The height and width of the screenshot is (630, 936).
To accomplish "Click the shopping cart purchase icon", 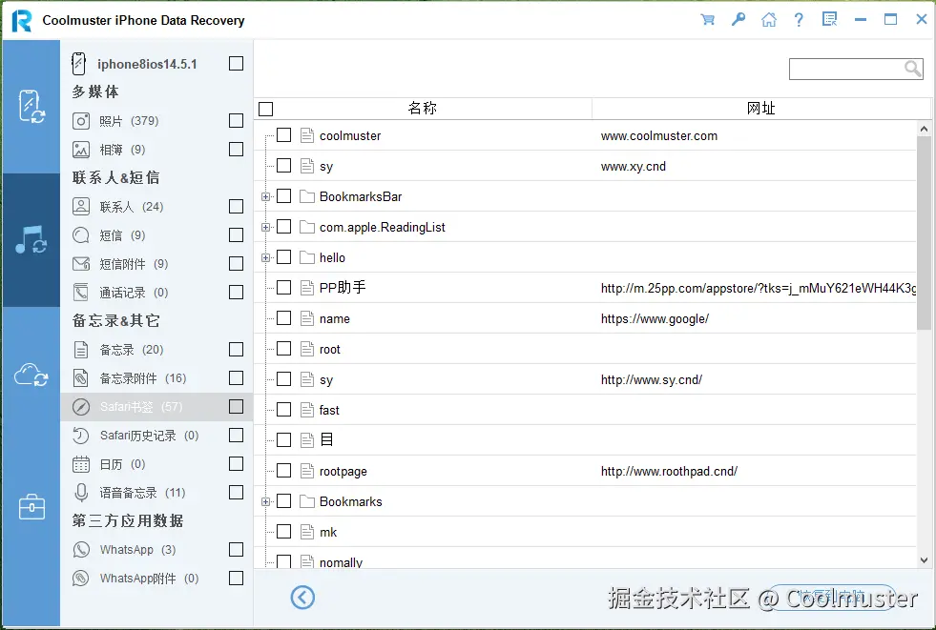I will point(707,19).
